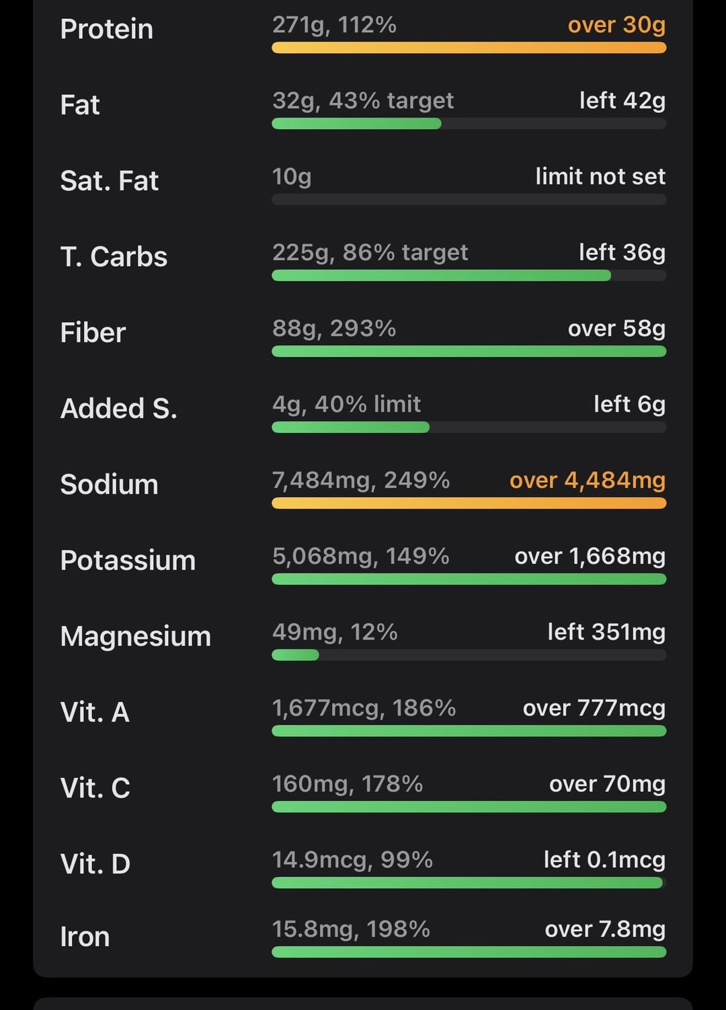
Task: Tap the Fat 'left 42g' text
Action: click(x=622, y=101)
